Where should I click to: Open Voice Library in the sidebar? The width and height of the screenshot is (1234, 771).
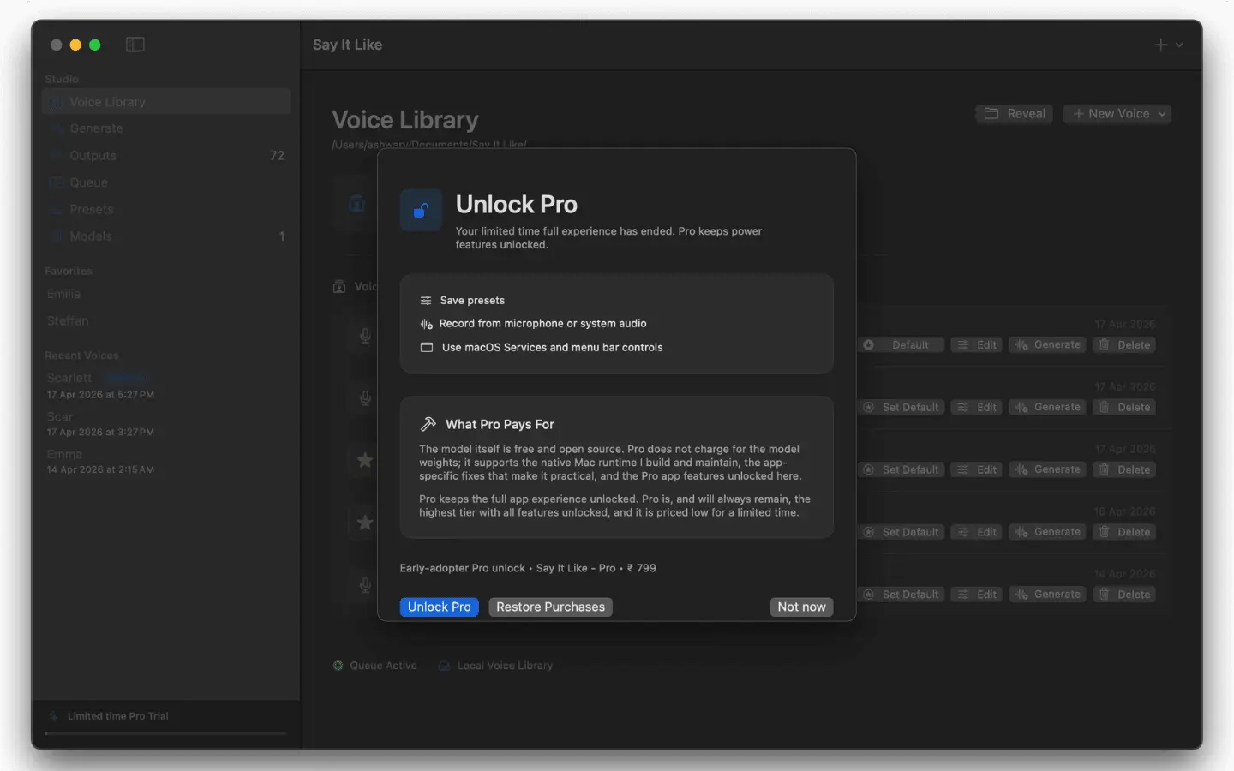click(166, 102)
